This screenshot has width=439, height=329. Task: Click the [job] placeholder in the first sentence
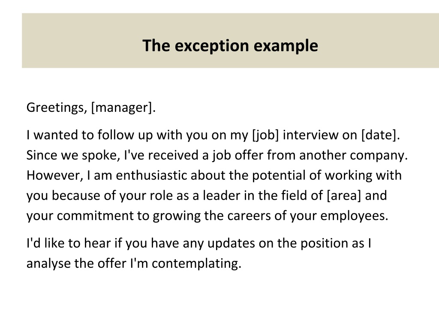[266, 135]
